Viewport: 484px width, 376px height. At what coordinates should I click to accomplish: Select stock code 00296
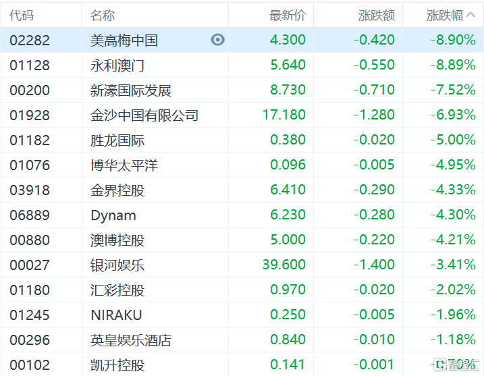(30, 340)
